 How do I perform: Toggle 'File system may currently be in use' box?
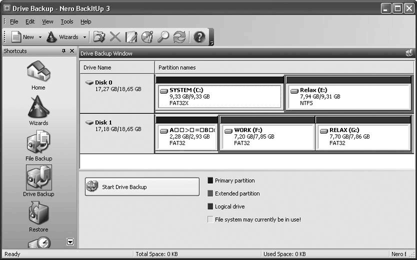coord(211,220)
